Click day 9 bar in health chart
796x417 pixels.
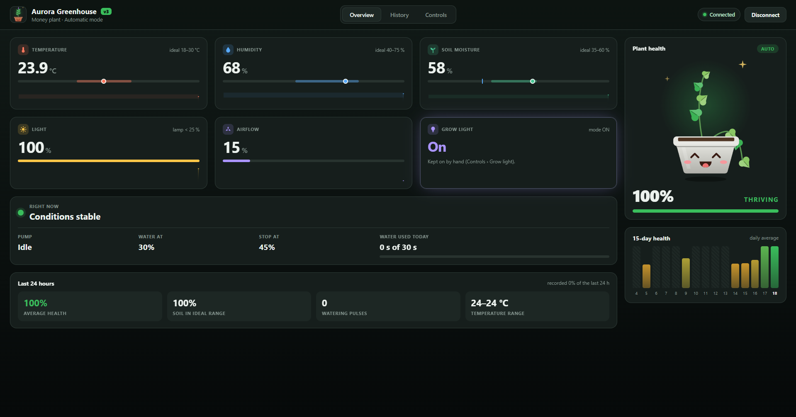pos(686,273)
